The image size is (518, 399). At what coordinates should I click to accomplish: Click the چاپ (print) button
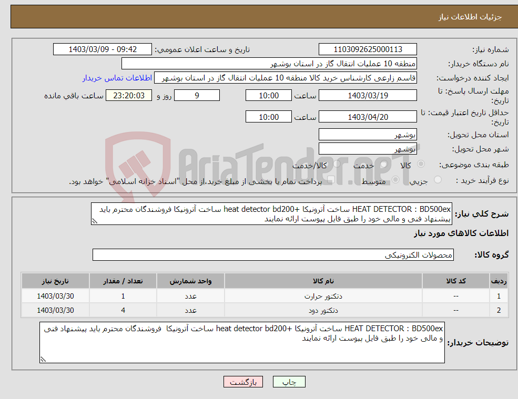[289, 382]
